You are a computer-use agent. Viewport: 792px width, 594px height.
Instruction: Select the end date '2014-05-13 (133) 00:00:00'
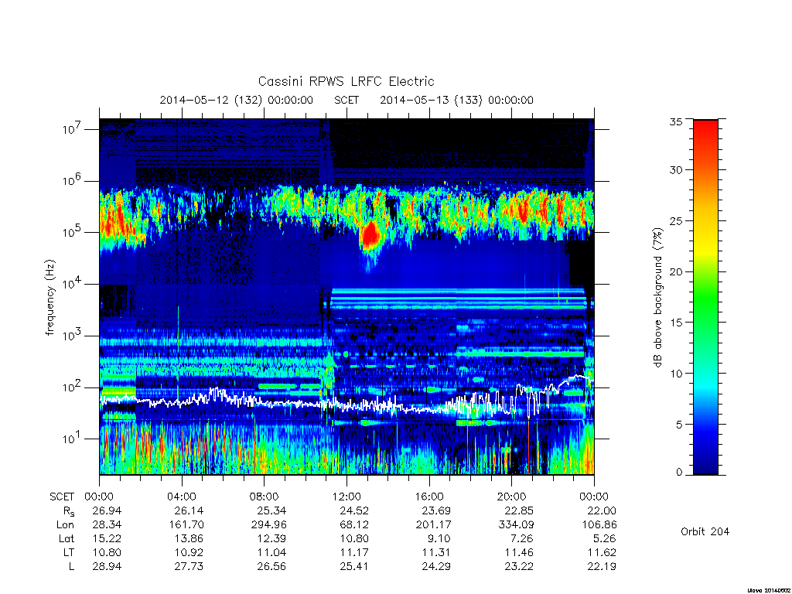point(456,100)
